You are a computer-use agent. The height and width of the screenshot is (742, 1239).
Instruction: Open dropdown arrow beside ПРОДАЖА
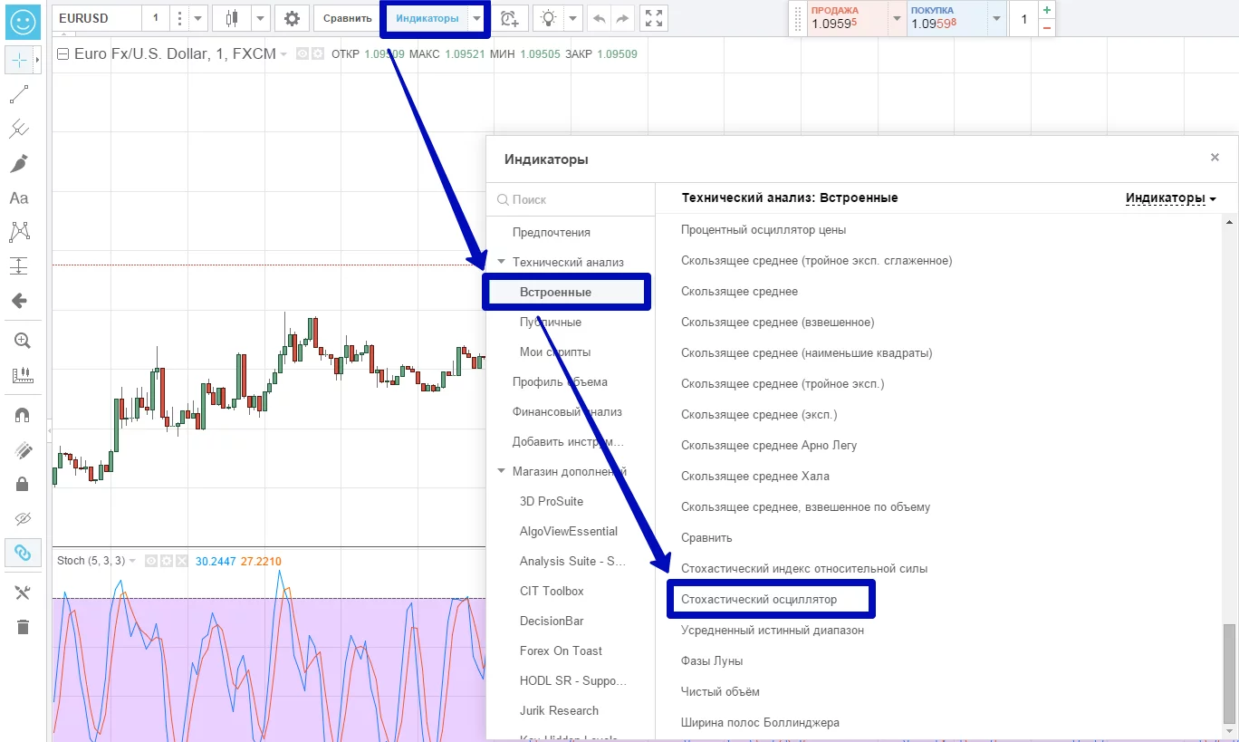(897, 18)
